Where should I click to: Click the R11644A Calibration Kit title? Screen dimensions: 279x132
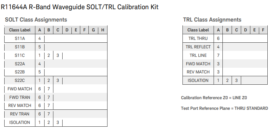80,7
